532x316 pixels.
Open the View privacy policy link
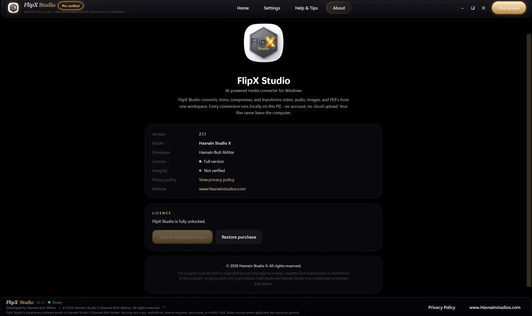(216, 180)
